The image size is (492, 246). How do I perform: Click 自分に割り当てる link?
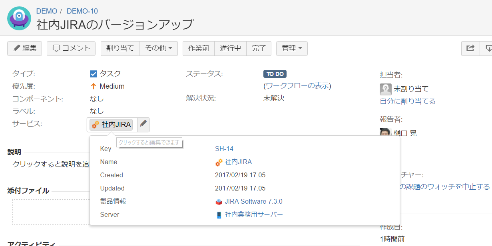(407, 101)
